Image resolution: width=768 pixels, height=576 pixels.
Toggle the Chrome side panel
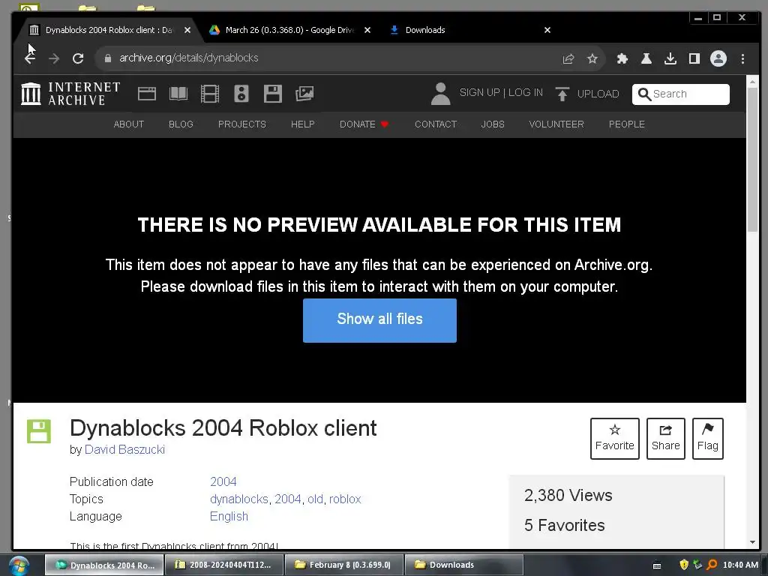[x=694, y=58]
